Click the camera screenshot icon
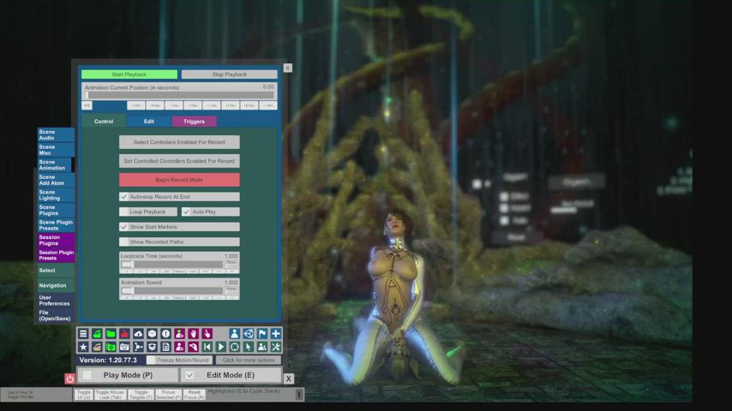This screenshot has height=411, width=732. pyautogui.click(x=124, y=347)
